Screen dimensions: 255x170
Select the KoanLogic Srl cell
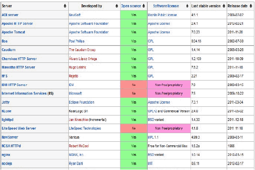pos(94,111)
